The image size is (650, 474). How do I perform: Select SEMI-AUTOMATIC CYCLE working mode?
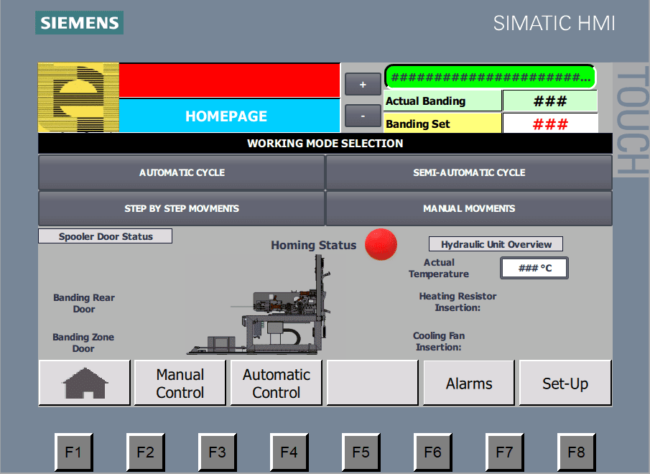pyautogui.click(x=469, y=173)
